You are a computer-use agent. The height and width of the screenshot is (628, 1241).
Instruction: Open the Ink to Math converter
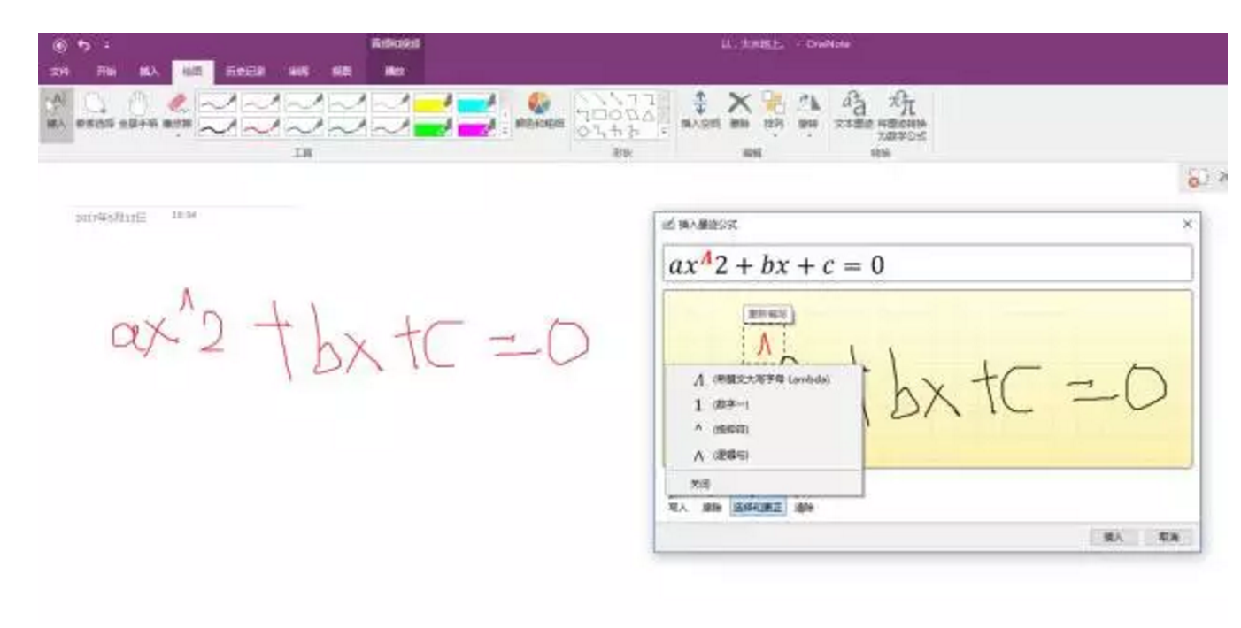click(904, 111)
